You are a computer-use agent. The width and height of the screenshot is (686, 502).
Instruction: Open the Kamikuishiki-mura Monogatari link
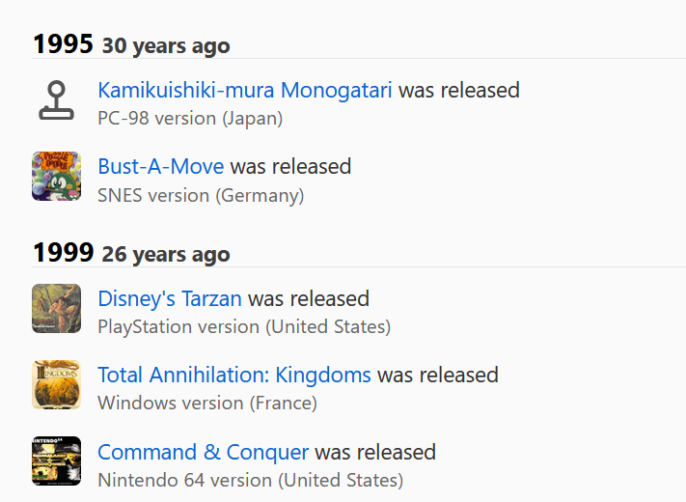tap(244, 90)
